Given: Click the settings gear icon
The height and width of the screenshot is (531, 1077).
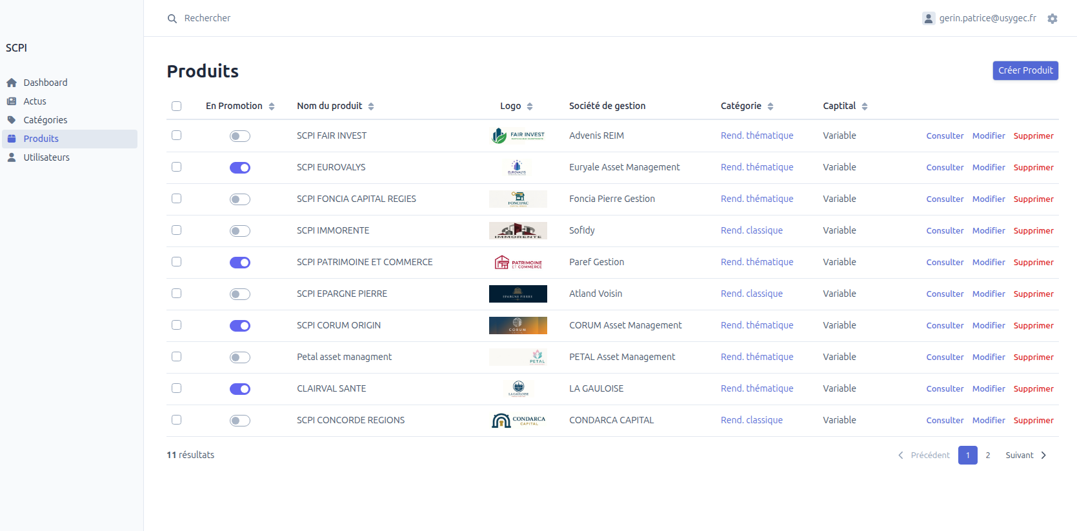Looking at the screenshot, I should pyautogui.click(x=1052, y=19).
